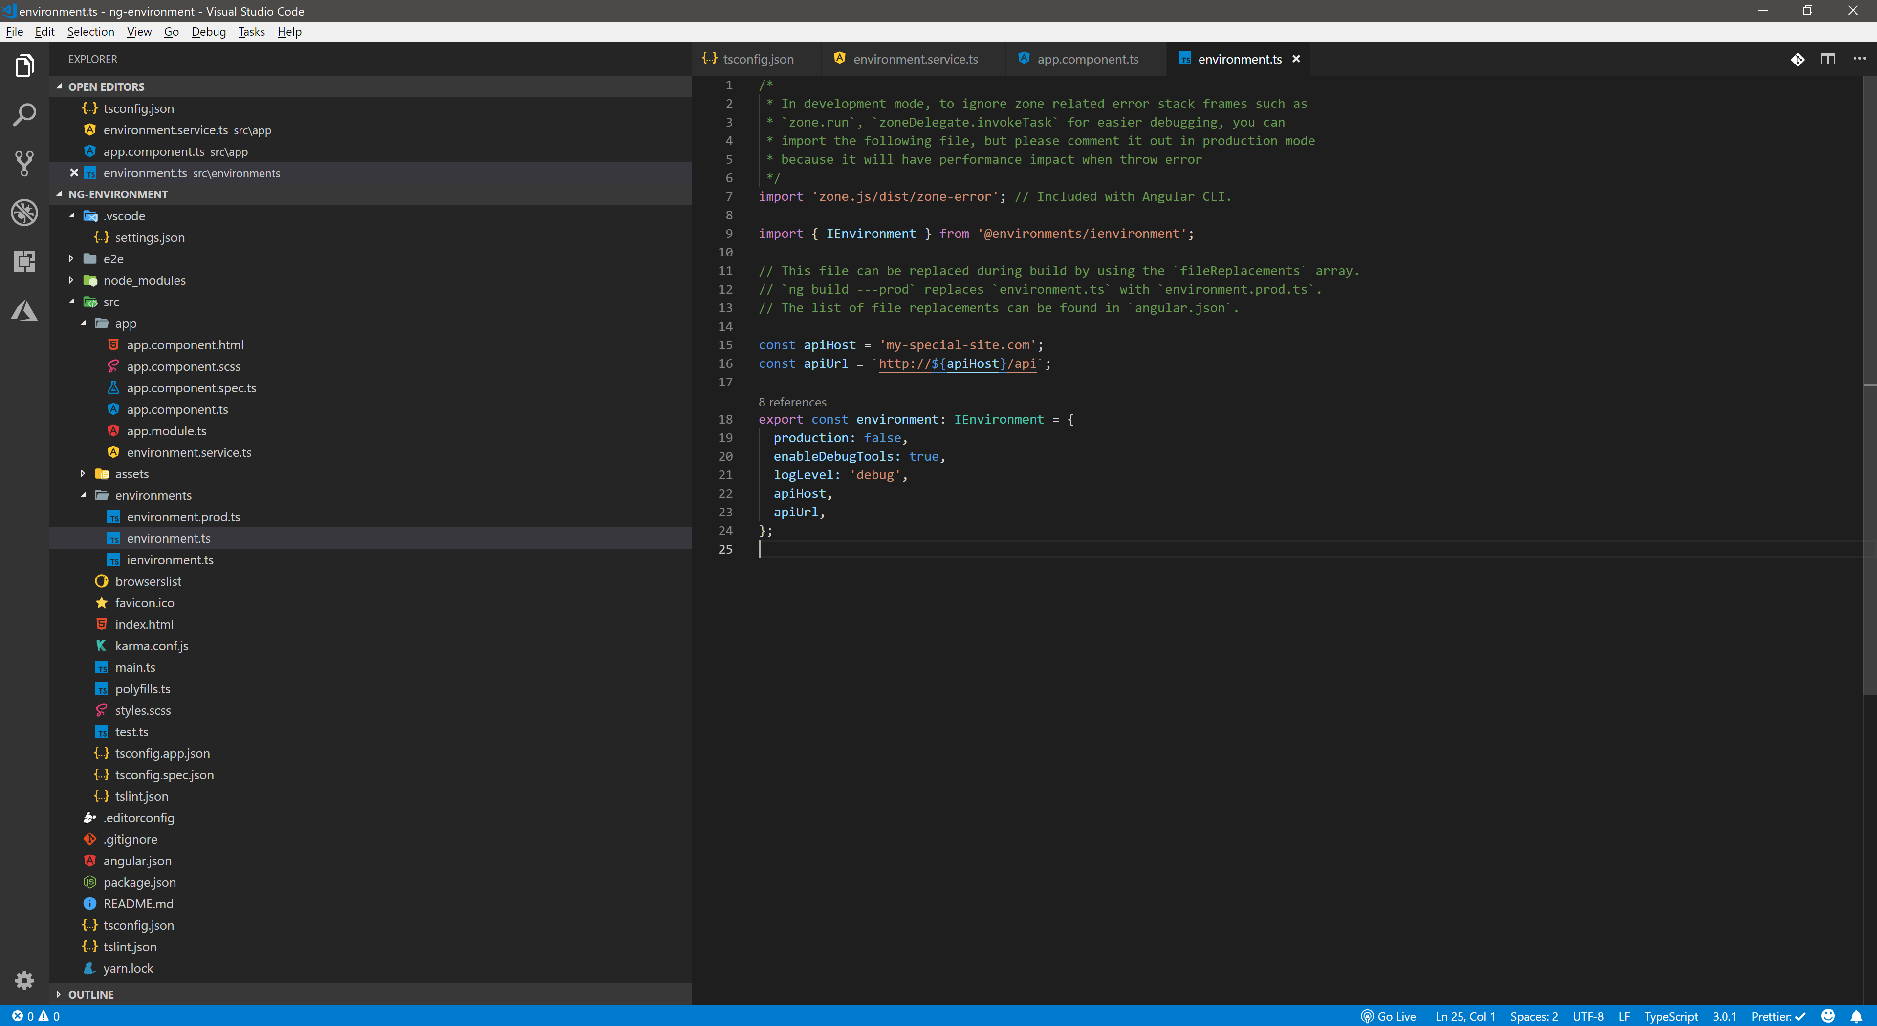The image size is (1877, 1026).
Task: Click the Manage gear icon
Action: pos(24,980)
